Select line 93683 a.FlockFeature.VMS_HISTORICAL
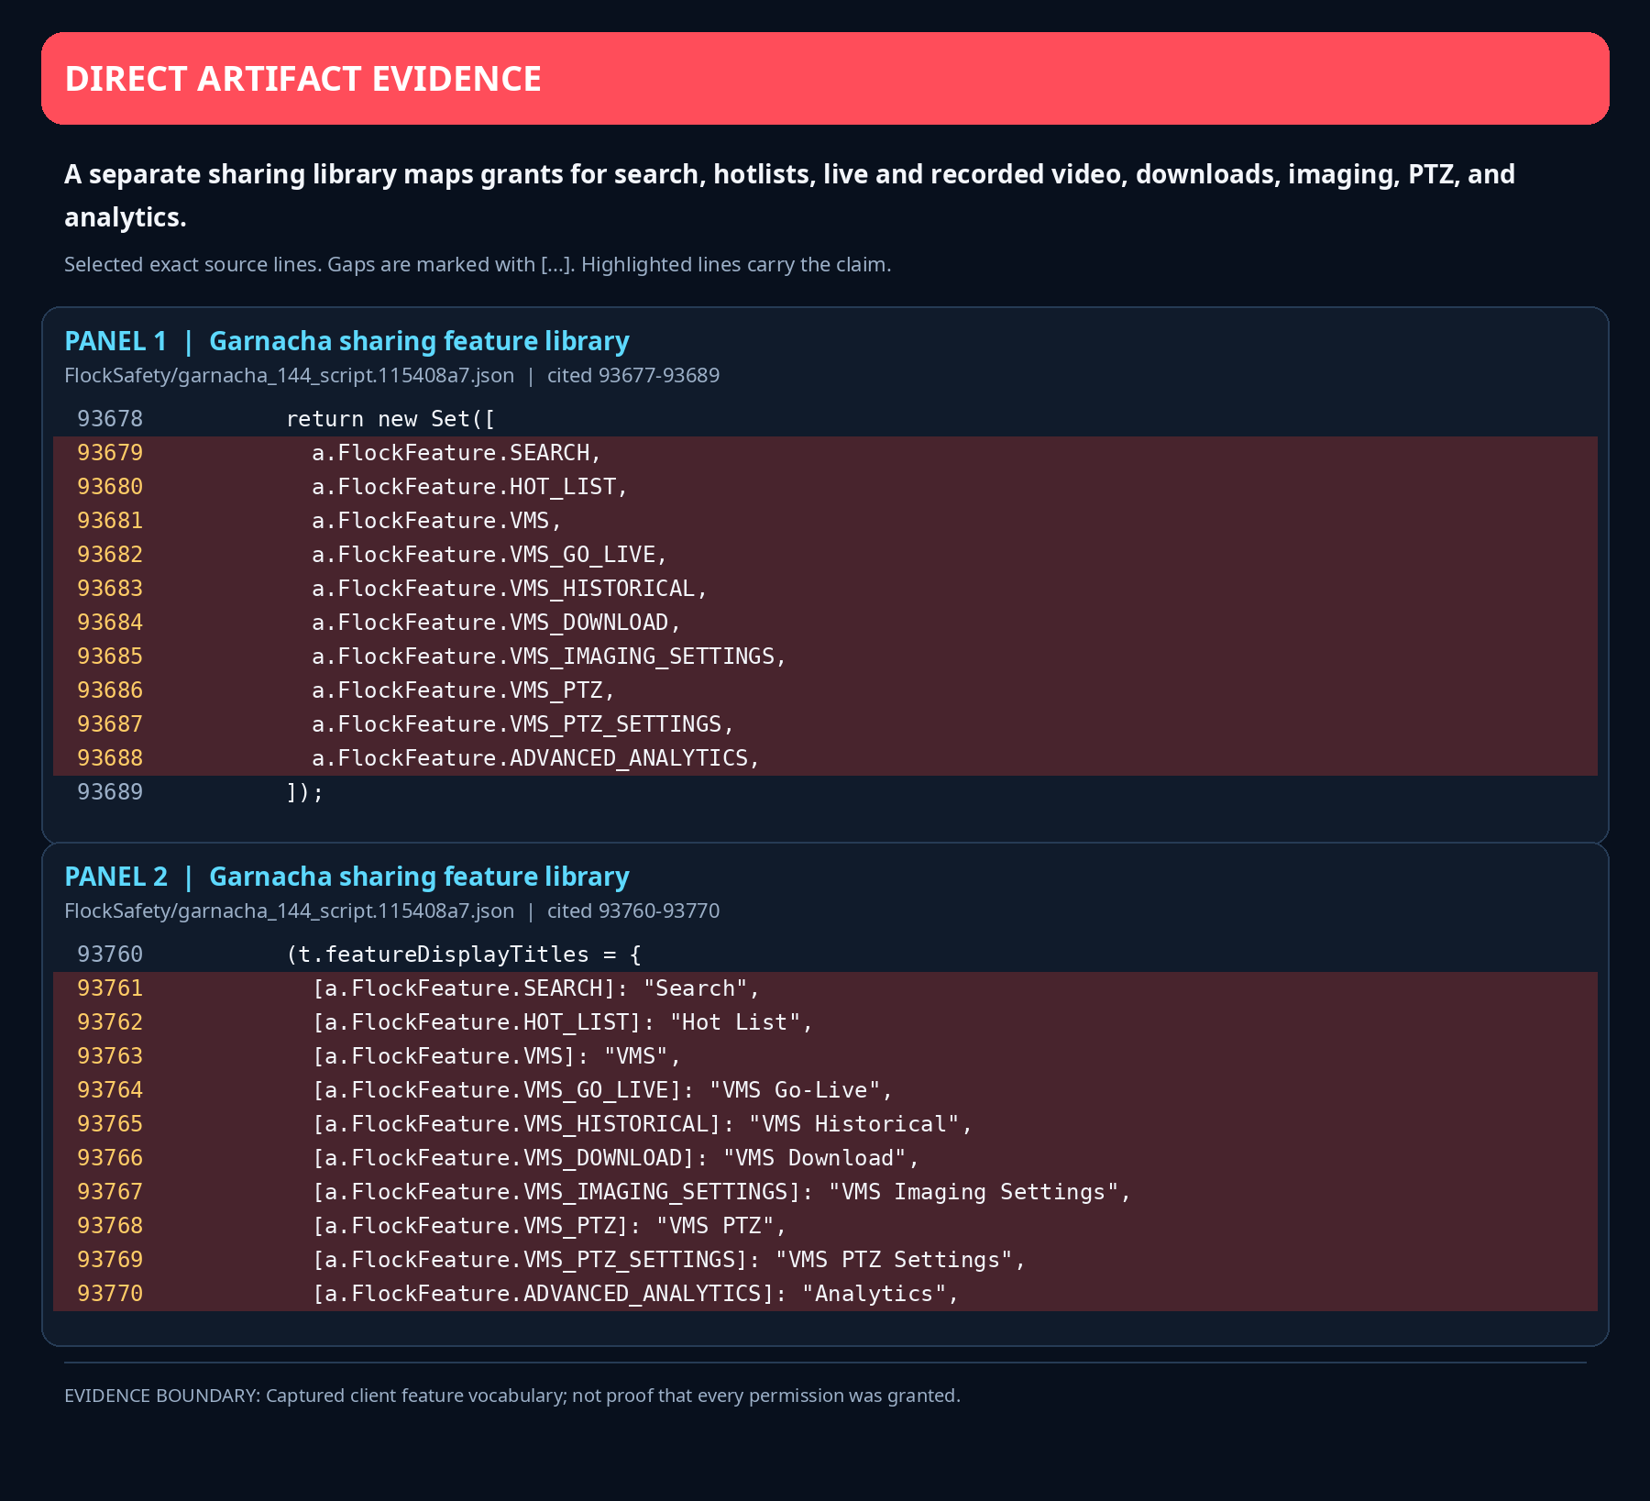Image resolution: width=1650 pixels, height=1501 pixels. coord(825,589)
